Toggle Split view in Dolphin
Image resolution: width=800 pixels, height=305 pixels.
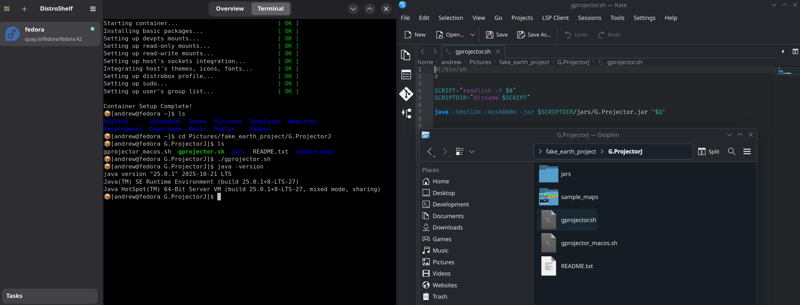tap(709, 152)
